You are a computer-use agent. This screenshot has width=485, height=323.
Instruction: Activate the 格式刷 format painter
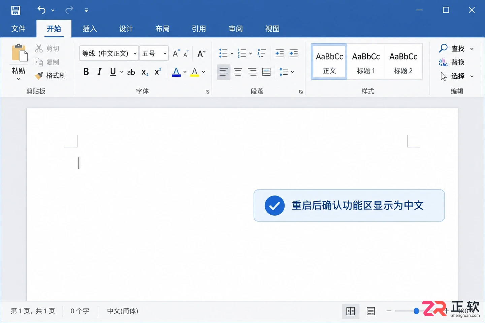pos(51,75)
